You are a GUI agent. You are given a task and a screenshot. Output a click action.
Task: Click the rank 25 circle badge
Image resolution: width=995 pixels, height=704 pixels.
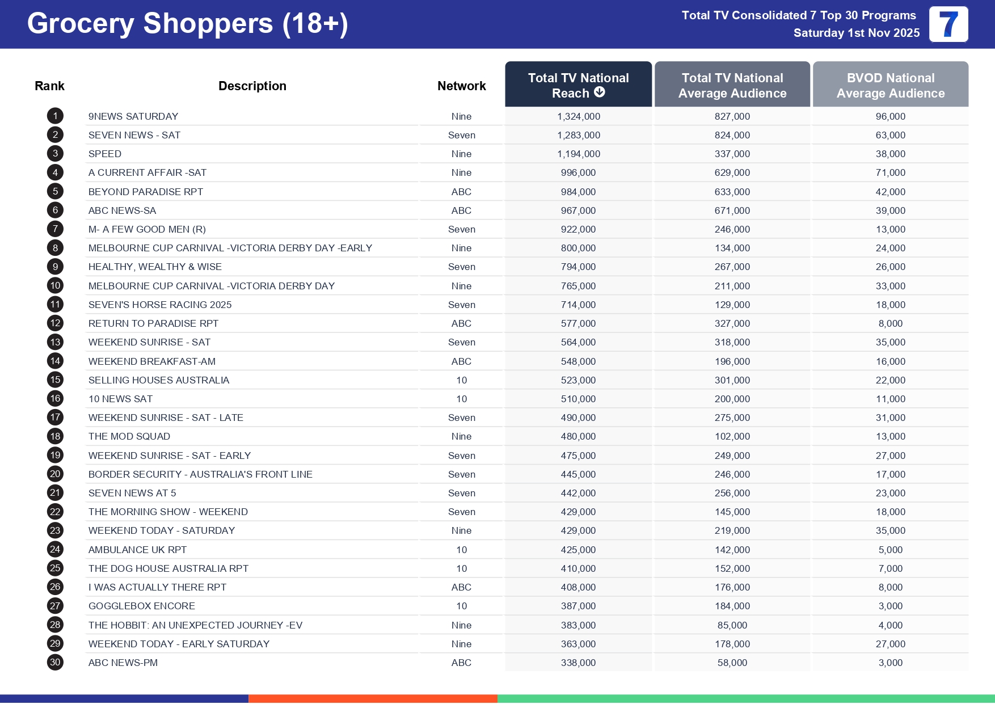[55, 568]
